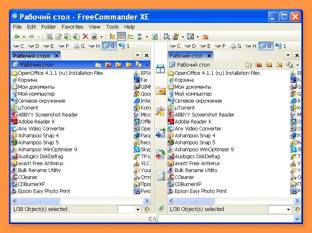Screen dimensions: 312x233
Task: Toggle the small icons list view button
Action: tap(121, 37)
